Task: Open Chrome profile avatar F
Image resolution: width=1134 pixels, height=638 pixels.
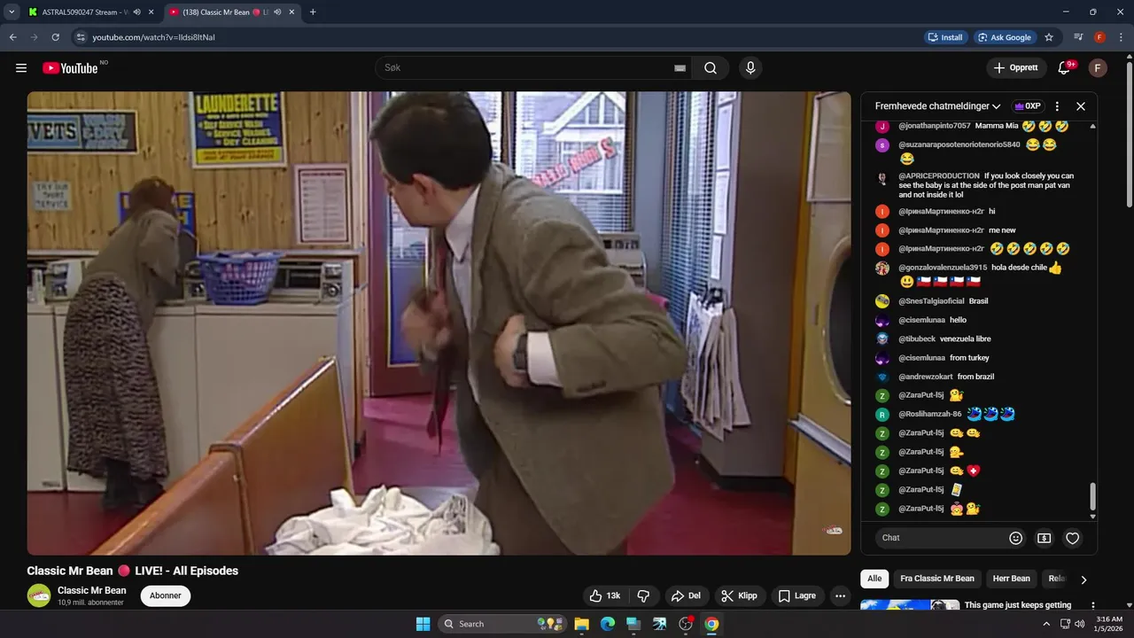Action: (1099, 37)
